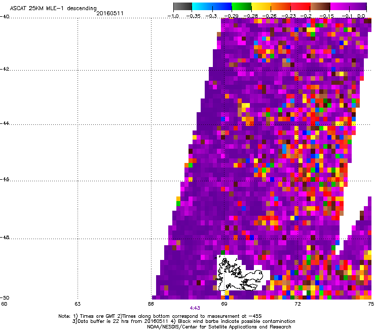Click the -46 latitude axis label
The image size is (375, 330).
(5, 180)
